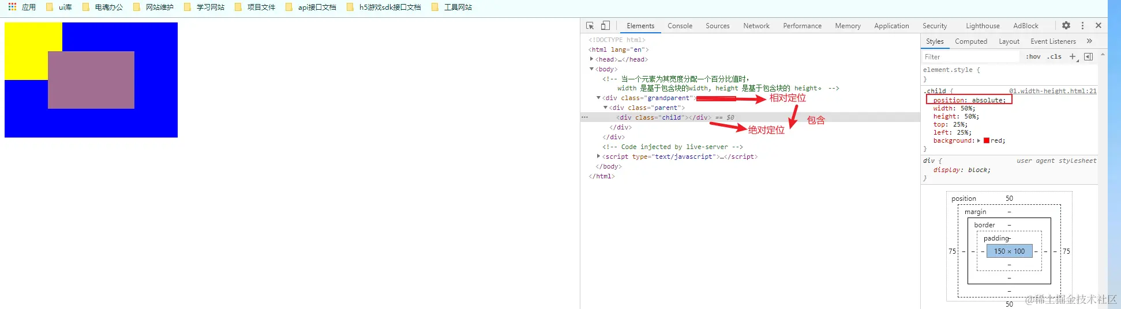Click the new style rule plus icon
The image size is (1121, 309).
tap(1073, 56)
